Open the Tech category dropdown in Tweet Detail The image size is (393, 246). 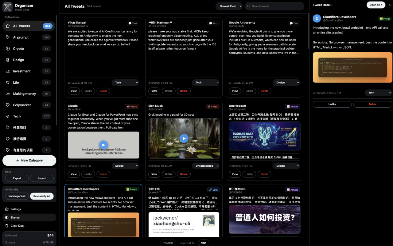(x=378, y=93)
